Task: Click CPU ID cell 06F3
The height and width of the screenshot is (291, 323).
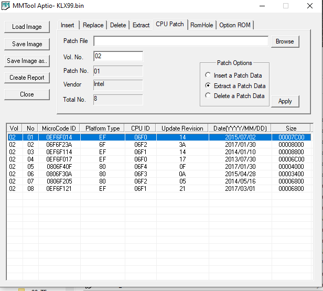Action: coord(141,174)
